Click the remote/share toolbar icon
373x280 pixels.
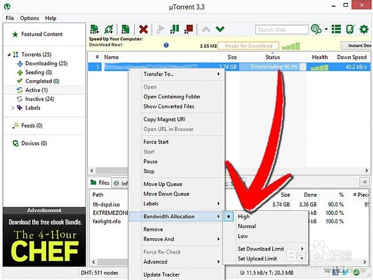pos(350,30)
